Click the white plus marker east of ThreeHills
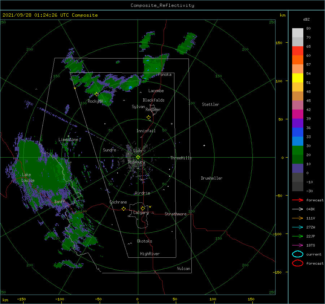The image size is (325, 304). pos(204,145)
